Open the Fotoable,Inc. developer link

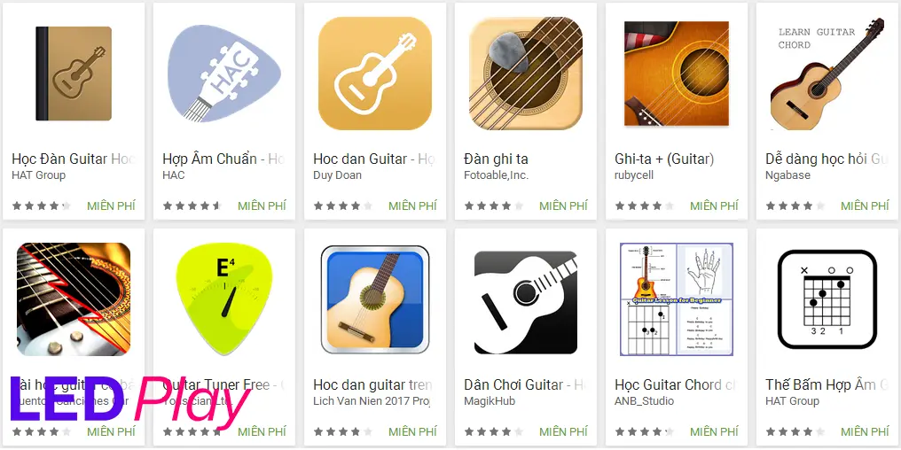496,175
